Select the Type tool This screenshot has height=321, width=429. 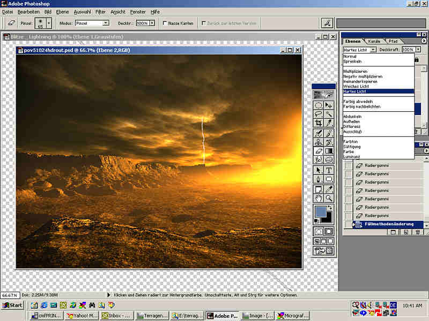(329, 170)
